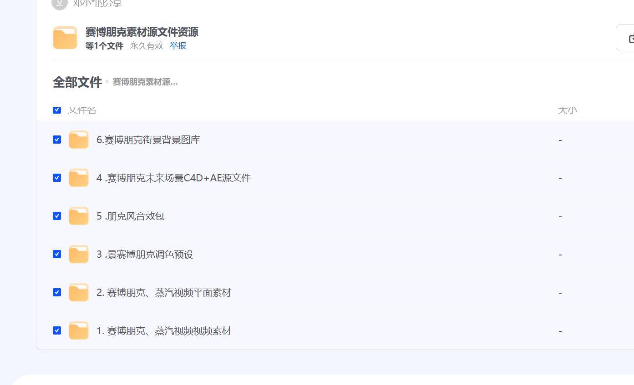Open folder name 4 .赛博朋克未来场景C4D+AE源文件
The image size is (634, 385).
point(173,178)
